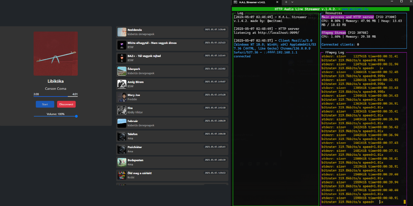Select the Rezidencia track thumbnail

coord(122,32)
